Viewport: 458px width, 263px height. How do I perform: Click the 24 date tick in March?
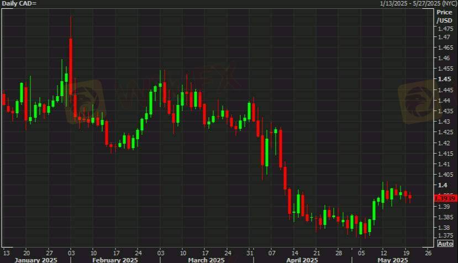tap(228, 253)
